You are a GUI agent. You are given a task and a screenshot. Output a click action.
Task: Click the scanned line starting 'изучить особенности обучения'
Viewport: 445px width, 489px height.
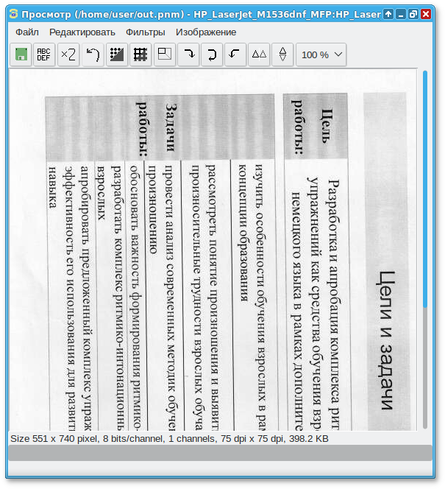click(260, 298)
